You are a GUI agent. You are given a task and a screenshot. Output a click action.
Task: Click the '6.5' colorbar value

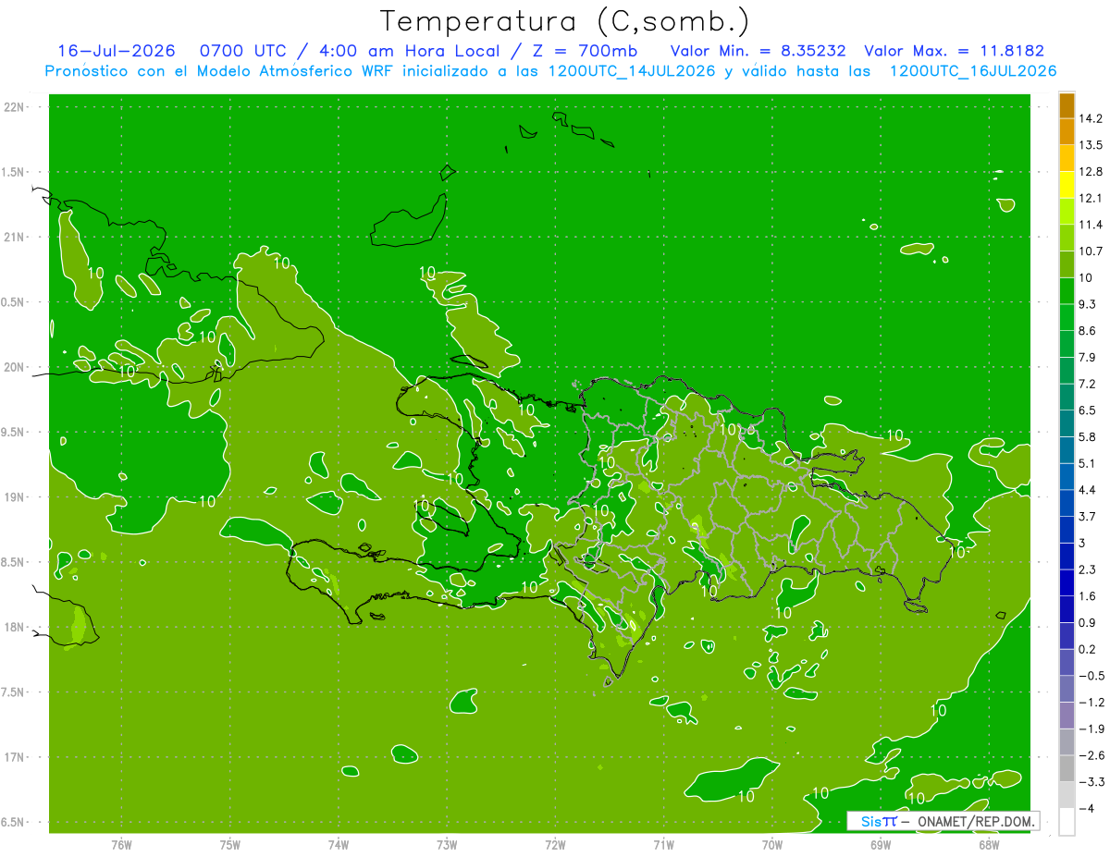1087,410
